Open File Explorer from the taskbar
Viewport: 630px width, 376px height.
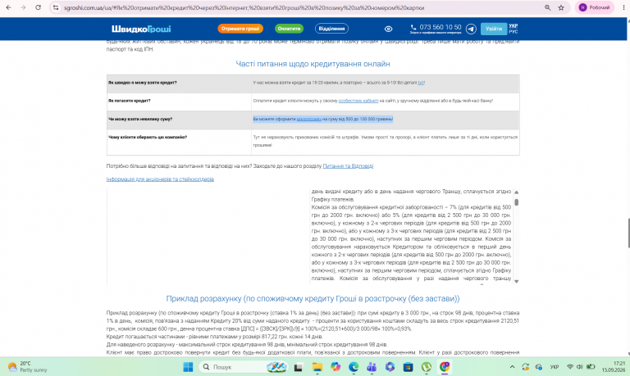317,367
